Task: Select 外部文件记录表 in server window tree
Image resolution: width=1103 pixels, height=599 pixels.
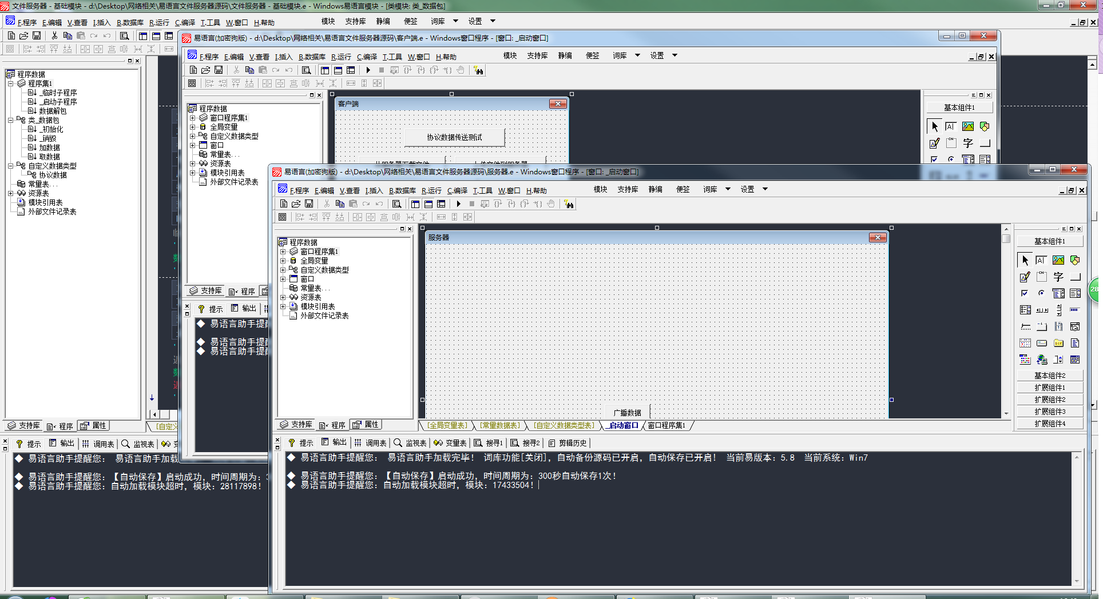Action: [x=324, y=316]
